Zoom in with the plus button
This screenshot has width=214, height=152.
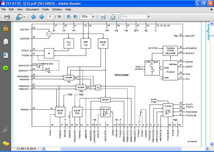pos(75,17)
